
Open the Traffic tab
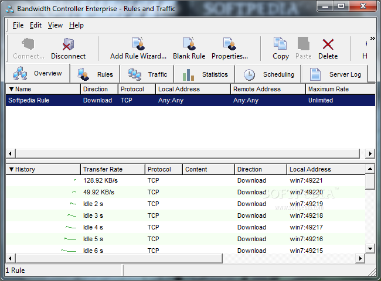click(x=147, y=74)
